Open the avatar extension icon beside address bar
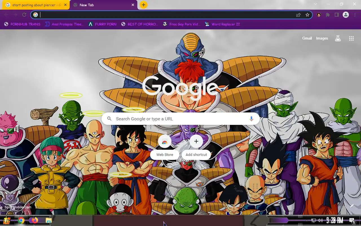Image resolution: width=361 pixels, height=226 pixels. pos(319,15)
